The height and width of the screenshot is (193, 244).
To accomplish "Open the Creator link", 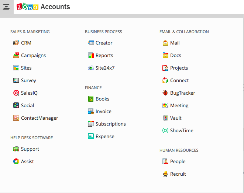I will tap(104, 43).
